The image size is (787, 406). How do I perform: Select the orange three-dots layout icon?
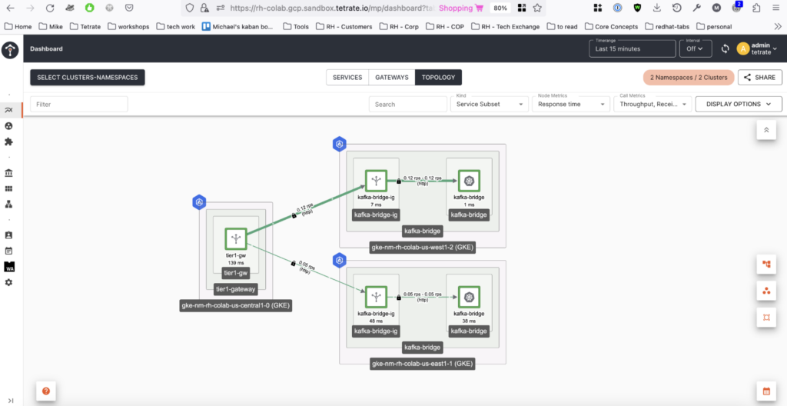(766, 291)
